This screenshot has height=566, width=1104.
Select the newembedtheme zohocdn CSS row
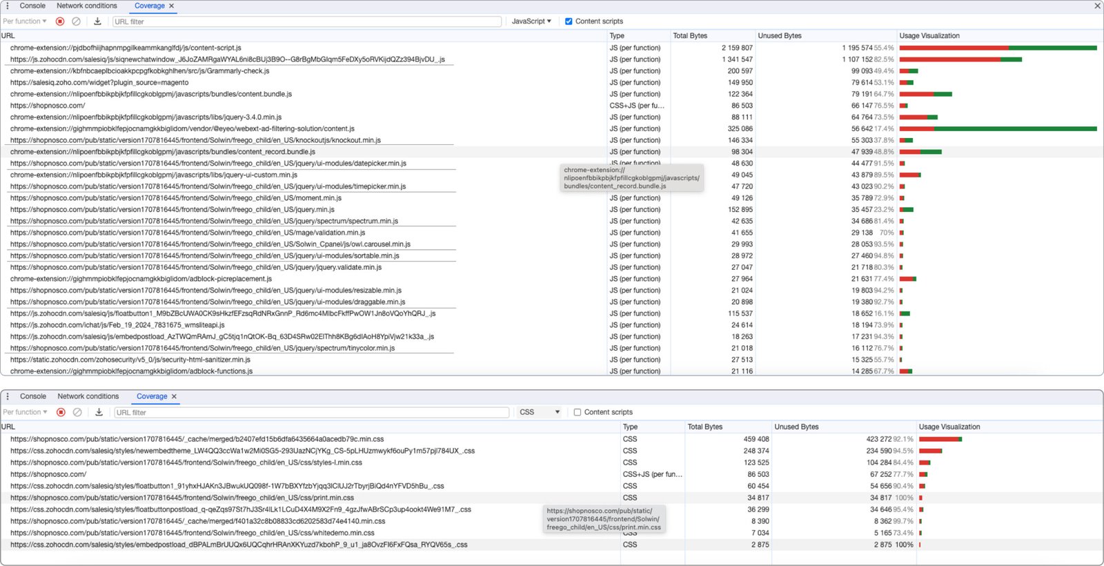[552, 451]
